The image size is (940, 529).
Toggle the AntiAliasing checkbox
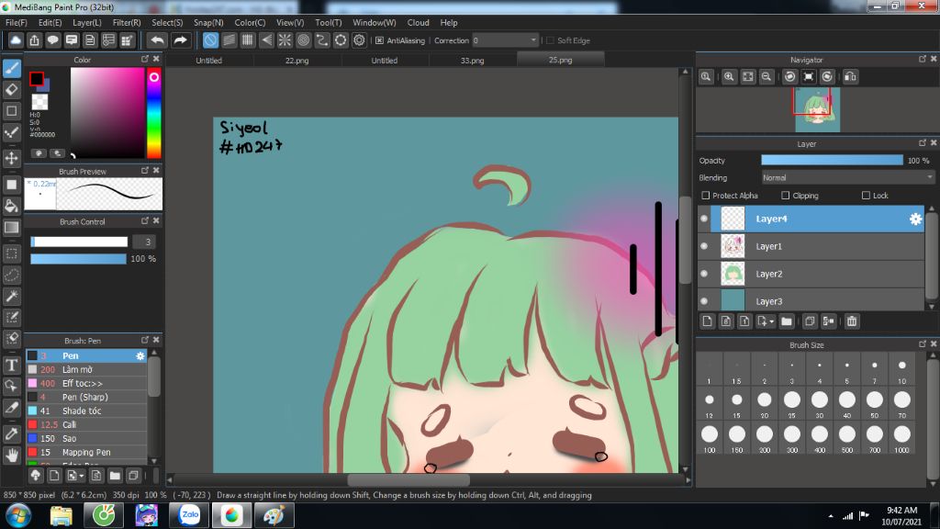[379, 40]
